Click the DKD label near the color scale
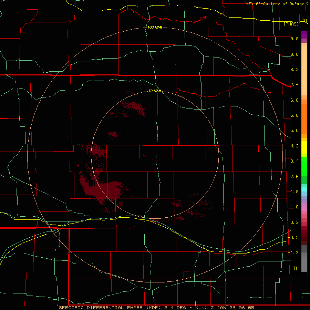 303,20
